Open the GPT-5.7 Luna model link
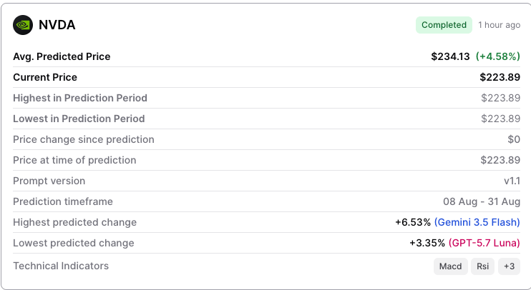 (484, 243)
